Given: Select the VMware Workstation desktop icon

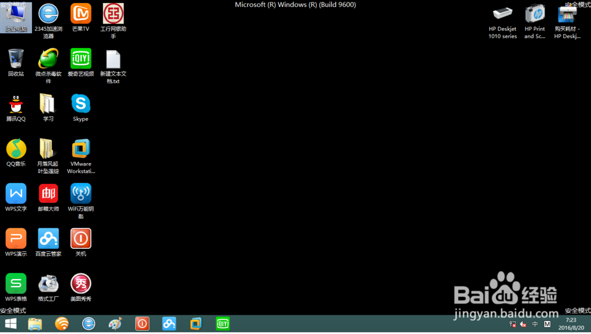Looking at the screenshot, I should 80,155.
